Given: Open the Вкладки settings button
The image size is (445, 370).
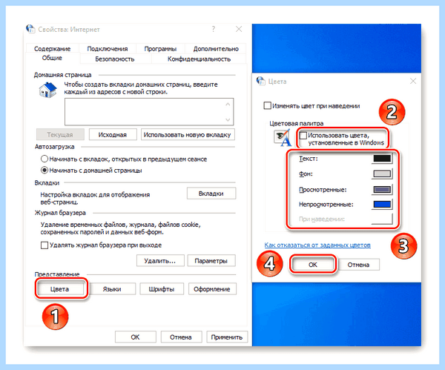Looking at the screenshot, I should coord(211,194).
